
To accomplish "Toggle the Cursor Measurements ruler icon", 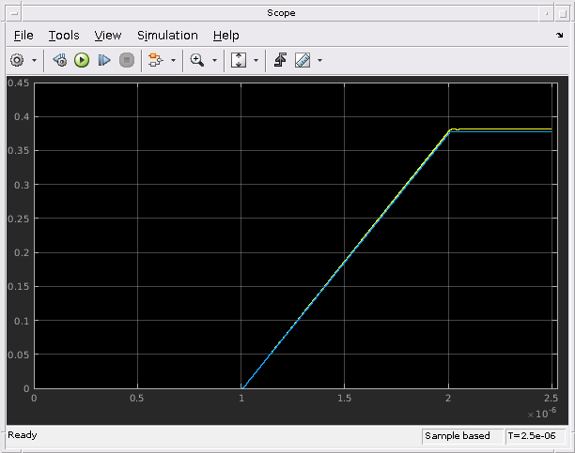I will (303, 60).
